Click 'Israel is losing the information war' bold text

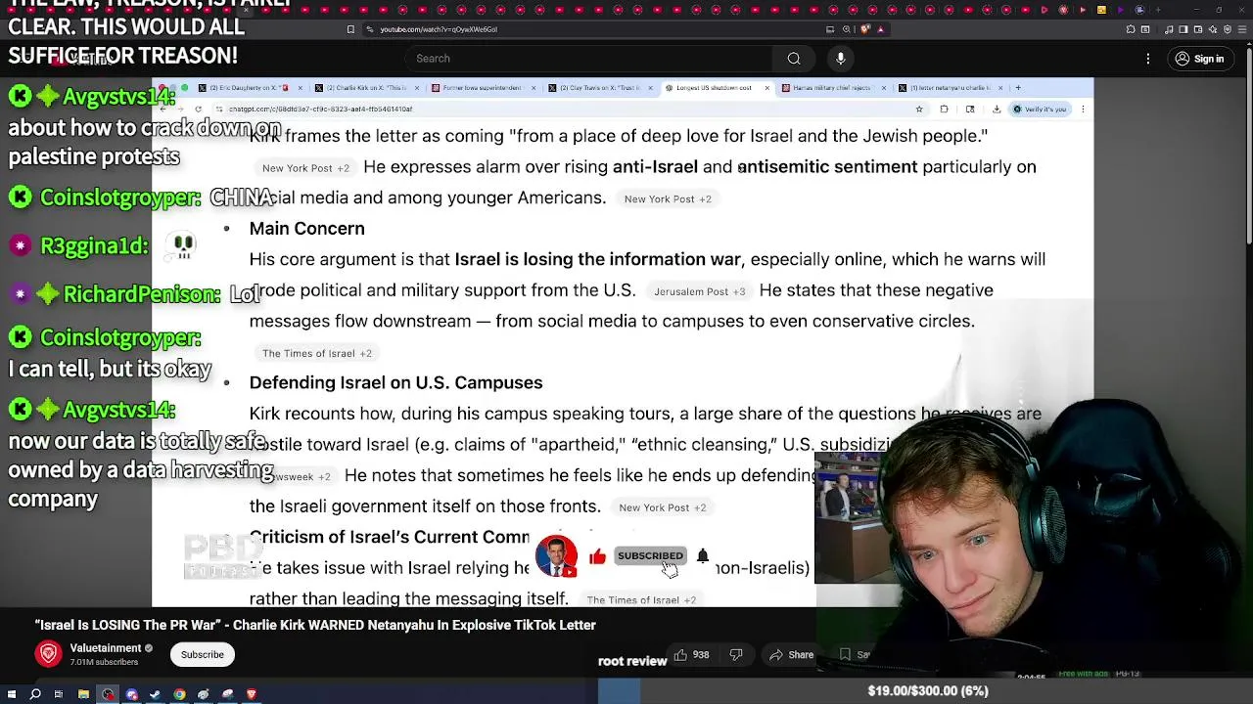pos(598,259)
